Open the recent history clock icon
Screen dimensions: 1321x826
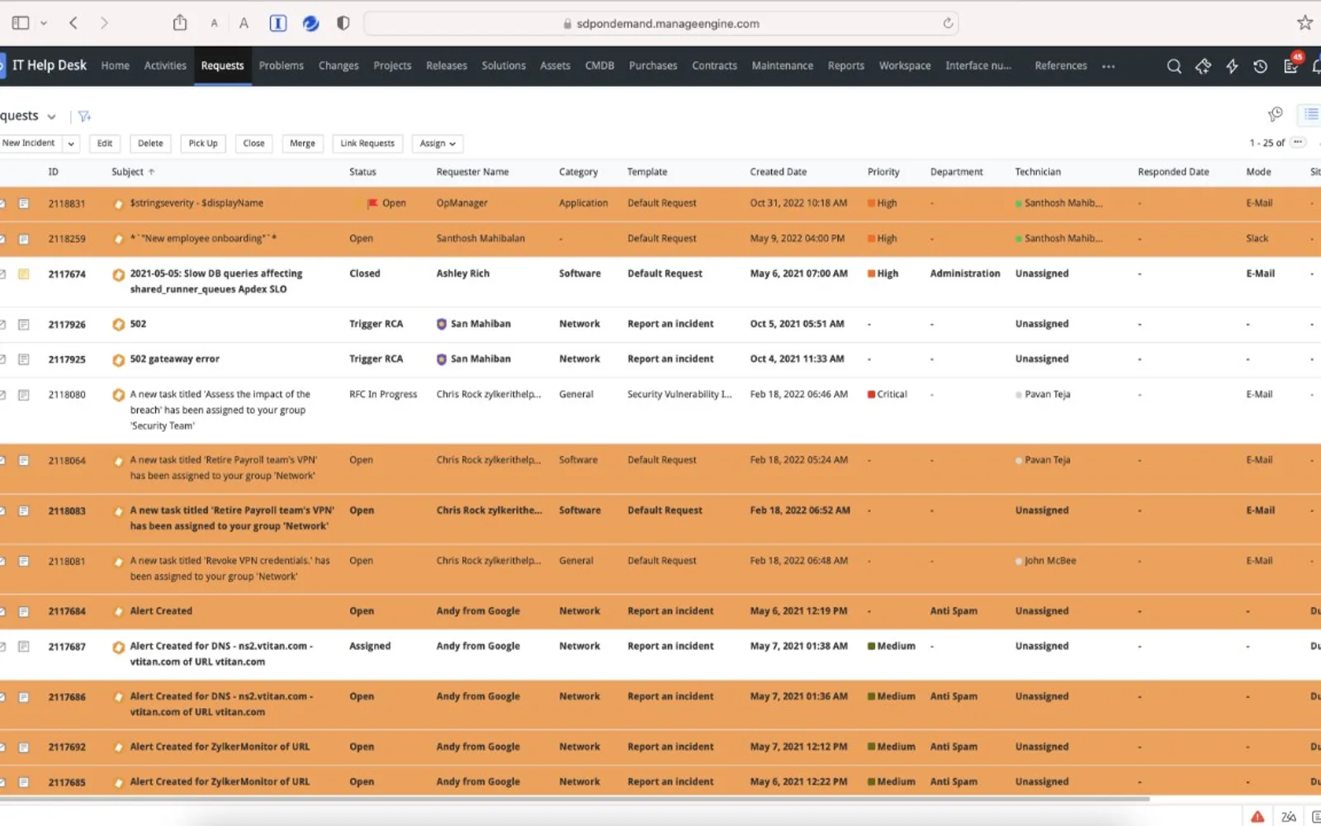click(x=1260, y=66)
